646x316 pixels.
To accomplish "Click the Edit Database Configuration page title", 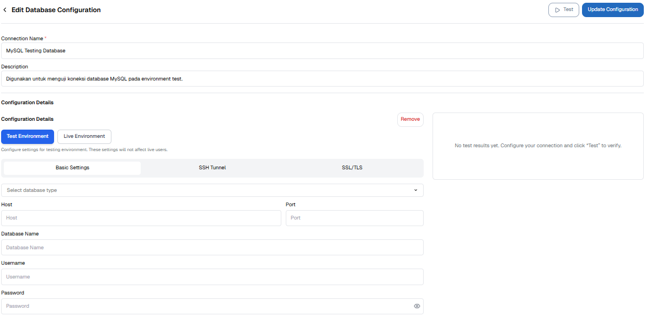I will point(56,10).
